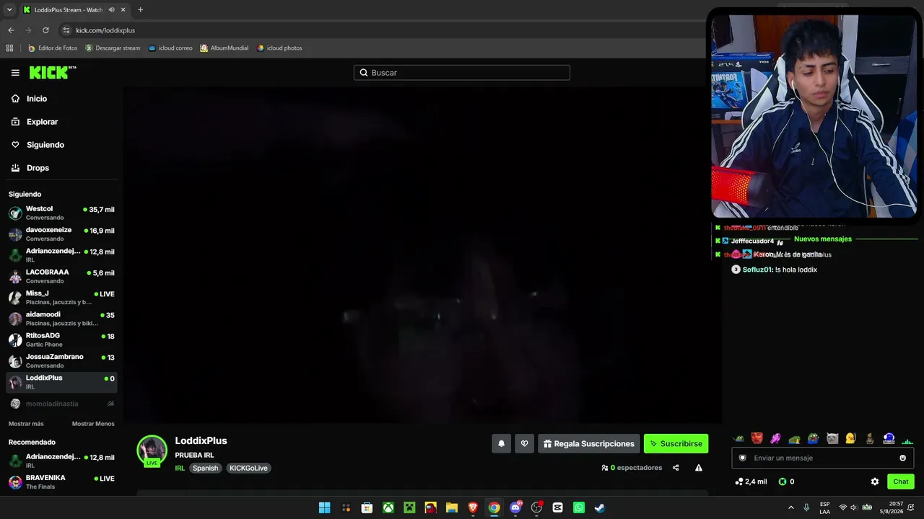Open the browser tab search dropdown
924x519 pixels.
pyautogui.click(x=9, y=10)
